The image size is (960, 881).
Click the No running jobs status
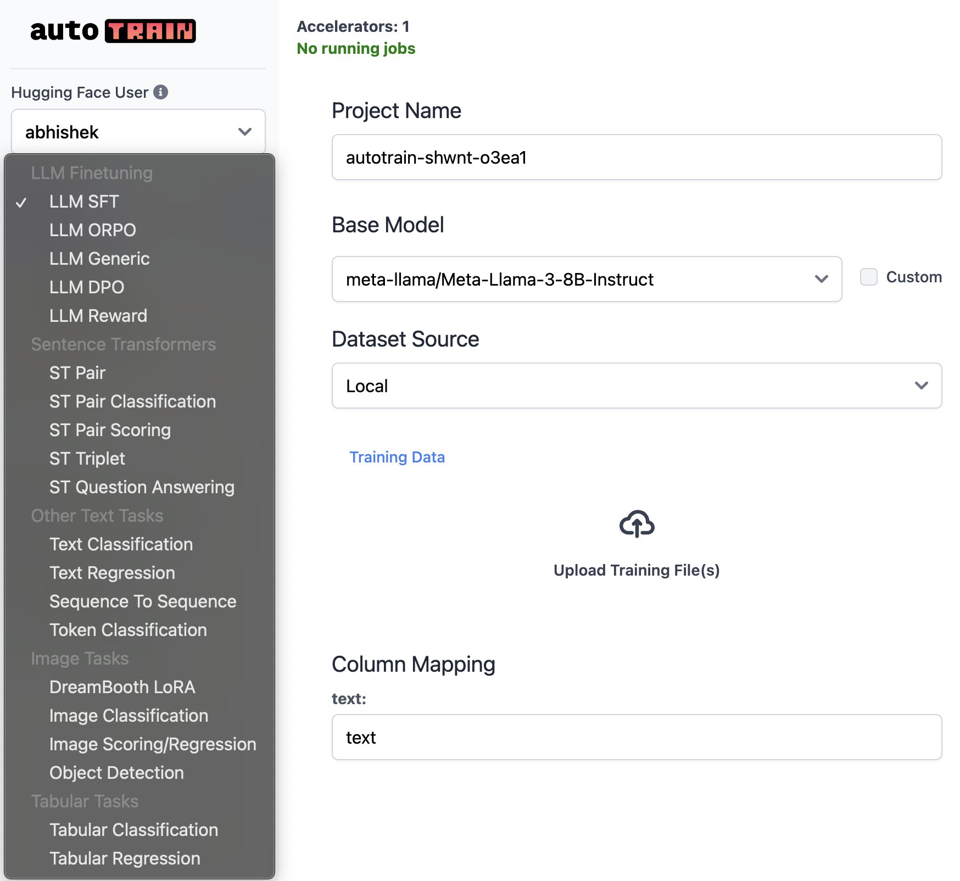click(x=356, y=48)
